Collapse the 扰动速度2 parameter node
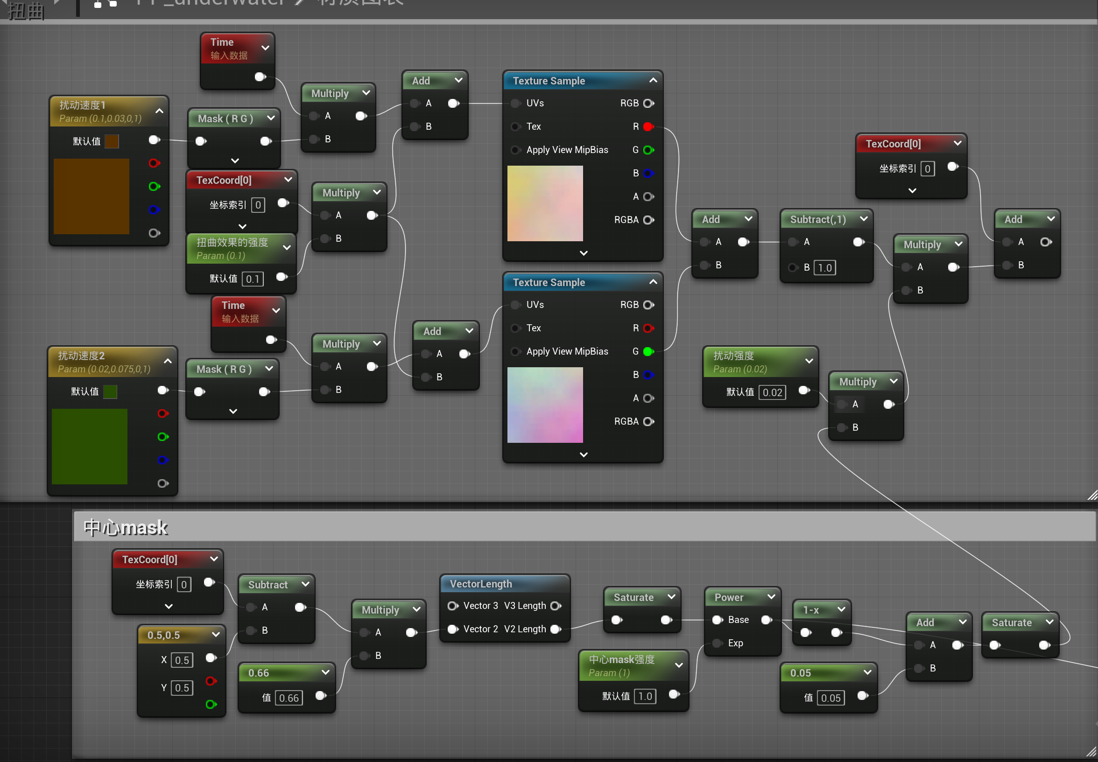Image resolution: width=1098 pixels, height=762 pixels. pyautogui.click(x=168, y=362)
